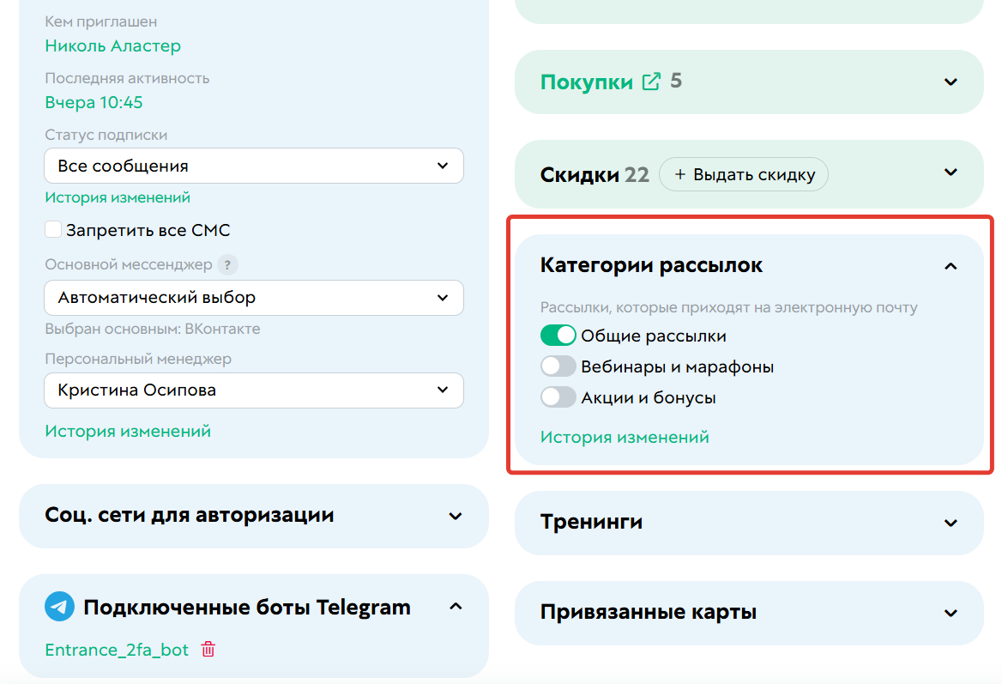Screen dimensions: 1002x684
Task: Expand the Соц. сети для авторизации section
Action: (456, 517)
